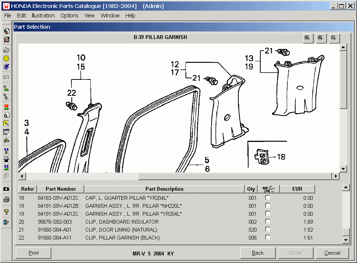Select checkbox for CLIP, DASHBOARD INSULATOR row

click(267, 222)
